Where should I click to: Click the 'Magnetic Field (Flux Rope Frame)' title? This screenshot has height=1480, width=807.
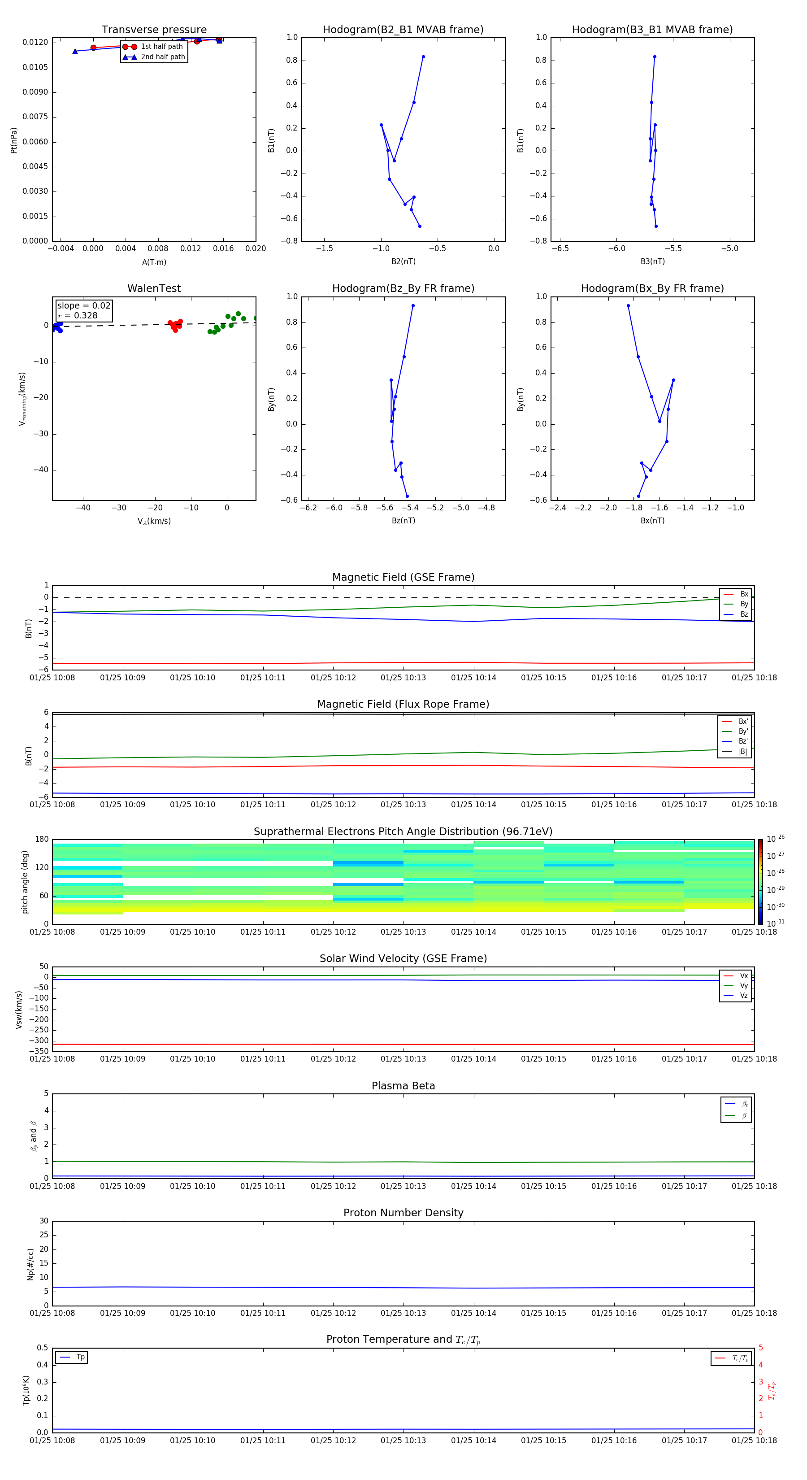[403, 705]
